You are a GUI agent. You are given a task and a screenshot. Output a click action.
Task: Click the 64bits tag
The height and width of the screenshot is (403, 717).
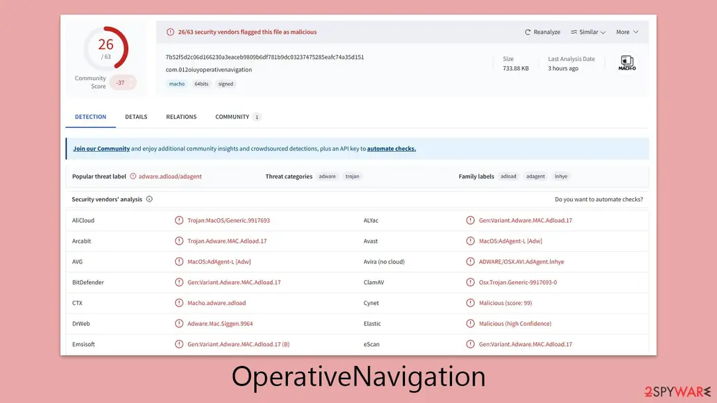(201, 84)
